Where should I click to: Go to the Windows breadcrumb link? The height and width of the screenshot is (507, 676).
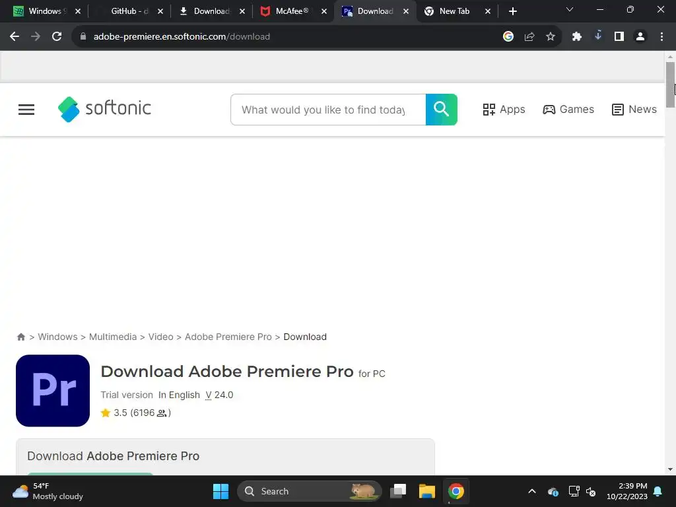pos(58,337)
